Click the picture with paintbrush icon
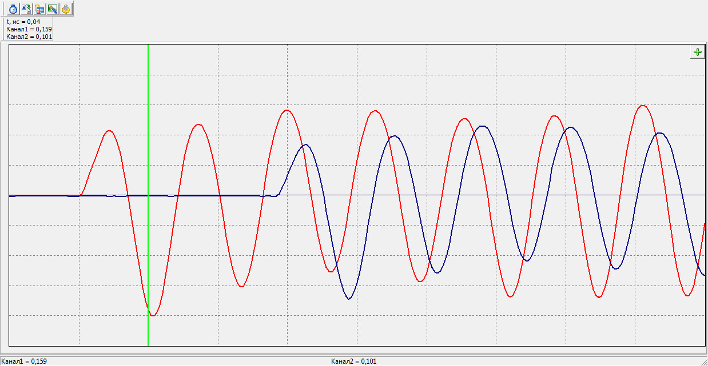The width and height of the screenshot is (708, 366). (53, 9)
